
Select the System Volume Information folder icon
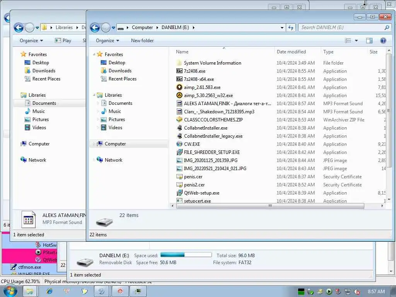179,63
